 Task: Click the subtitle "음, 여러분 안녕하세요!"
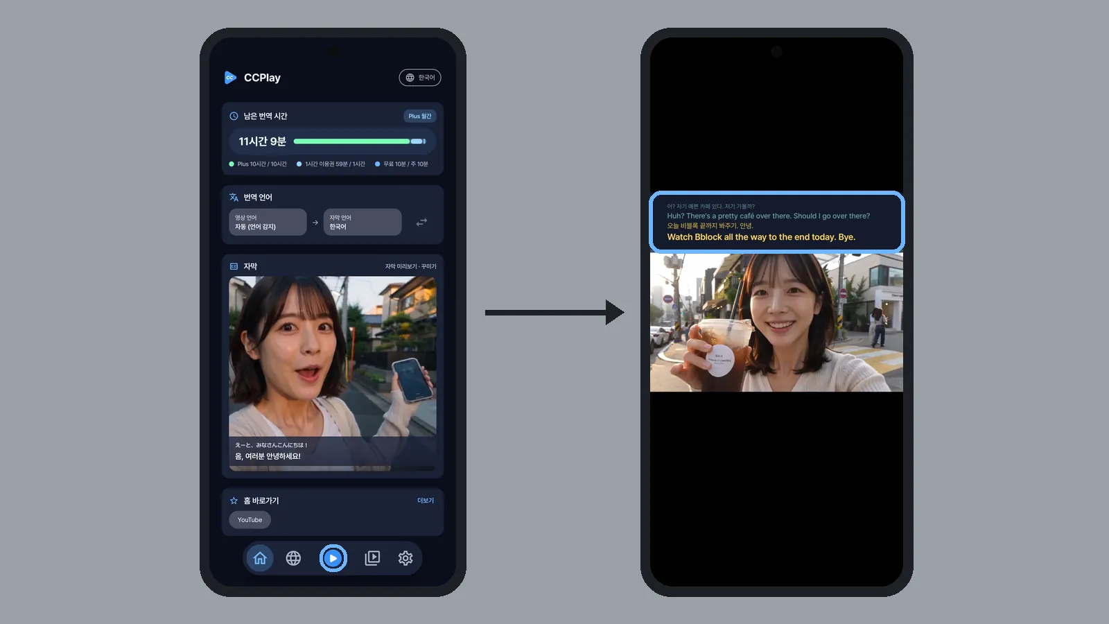(x=268, y=456)
